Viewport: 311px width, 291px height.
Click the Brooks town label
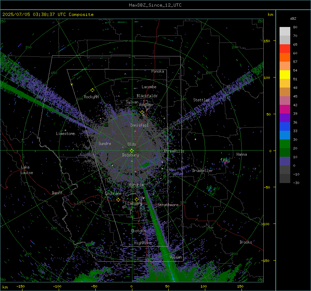click(x=246, y=242)
